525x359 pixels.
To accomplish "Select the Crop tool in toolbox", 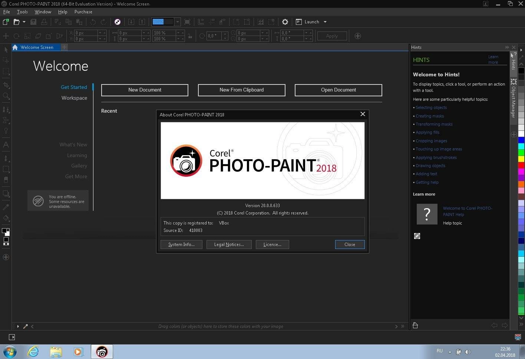I will (x=6, y=85).
